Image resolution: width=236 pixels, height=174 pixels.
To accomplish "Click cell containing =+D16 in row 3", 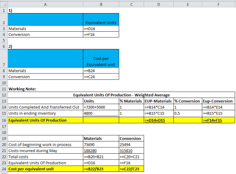I will click(x=101, y=29).
